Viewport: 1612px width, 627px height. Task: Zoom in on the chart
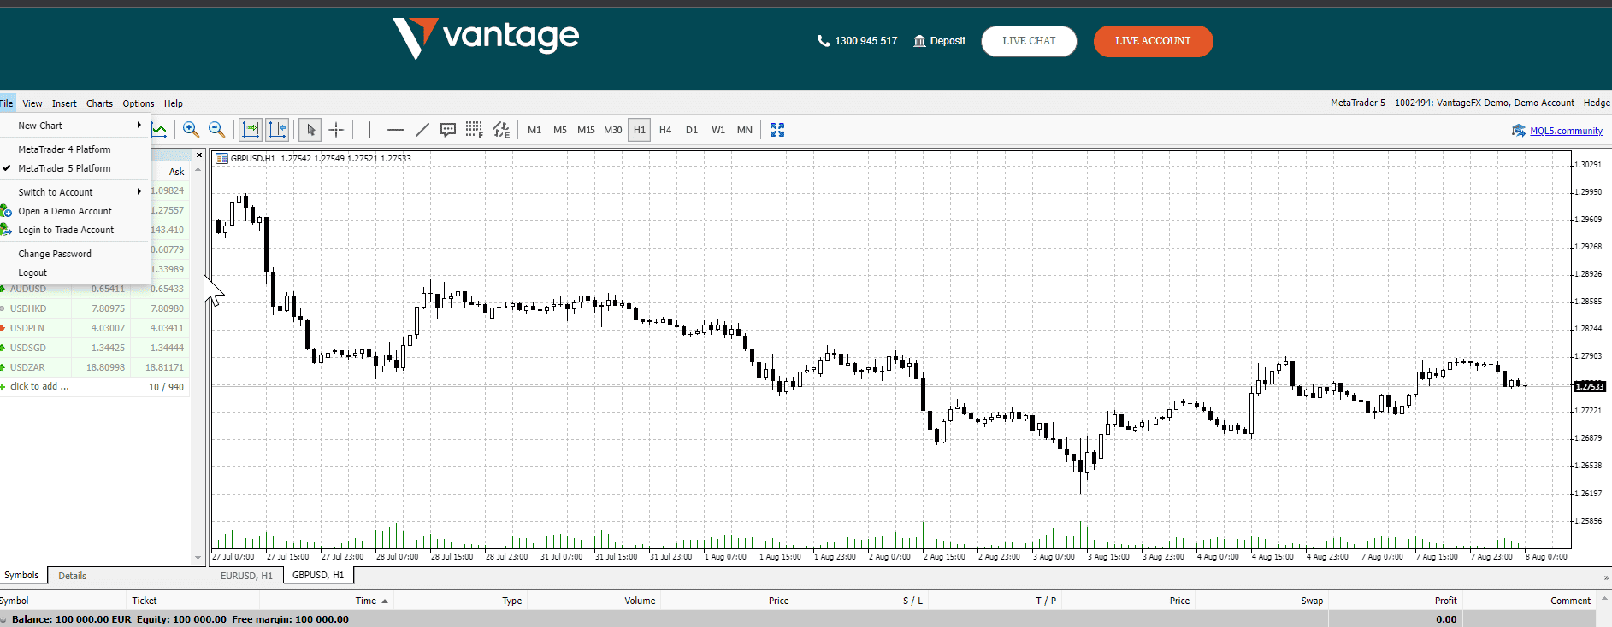pyautogui.click(x=191, y=130)
